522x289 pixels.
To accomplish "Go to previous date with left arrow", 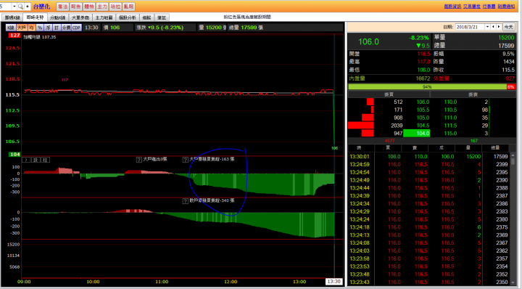I will click(x=494, y=27).
